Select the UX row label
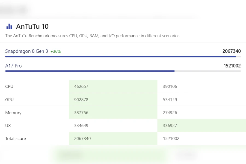 [x=8, y=125]
